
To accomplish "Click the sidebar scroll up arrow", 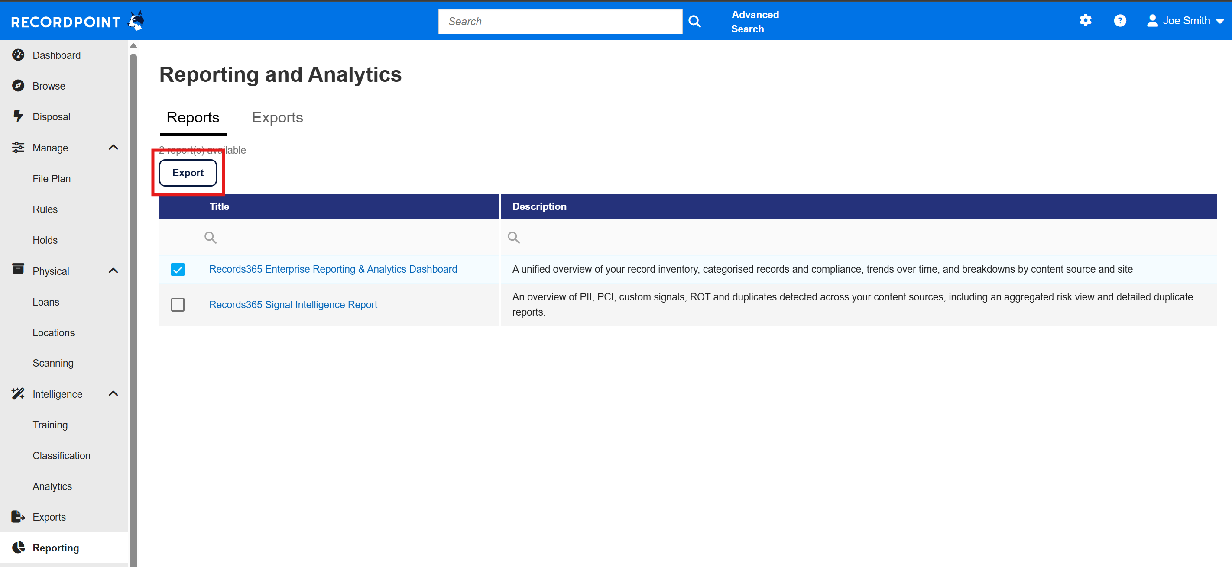I will click(133, 46).
